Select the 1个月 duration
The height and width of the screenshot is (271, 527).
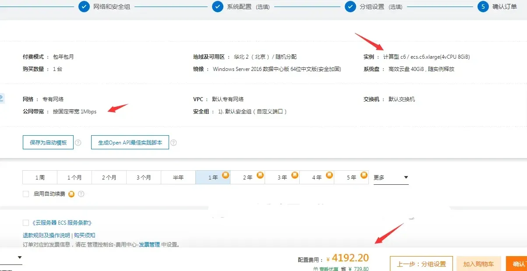click(x=74, y=177)
